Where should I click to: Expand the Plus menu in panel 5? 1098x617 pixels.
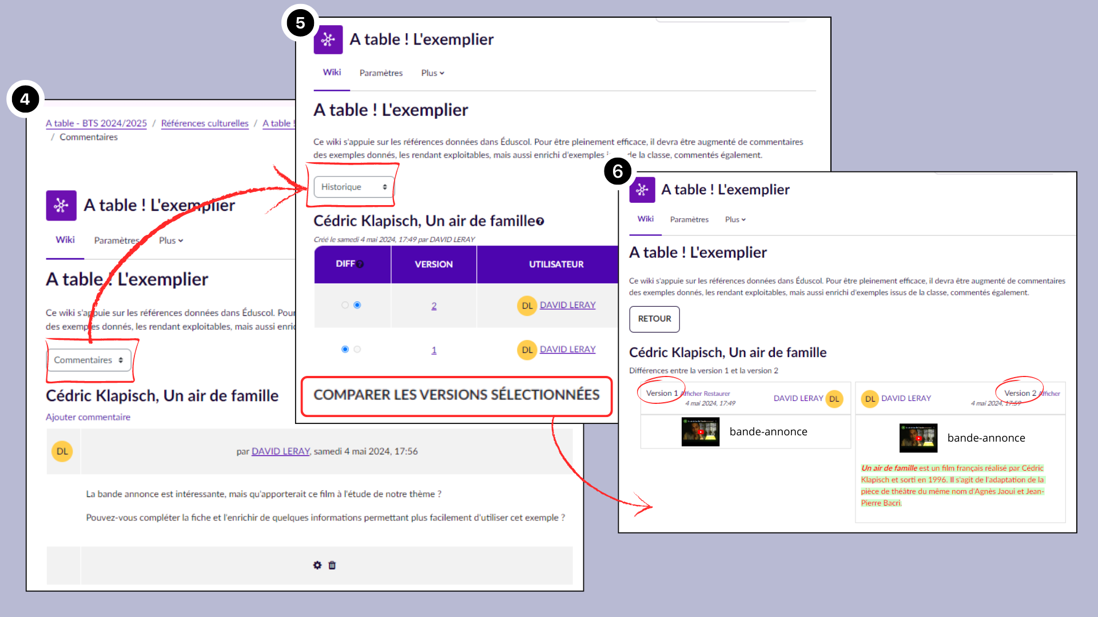tap(432, 73)
